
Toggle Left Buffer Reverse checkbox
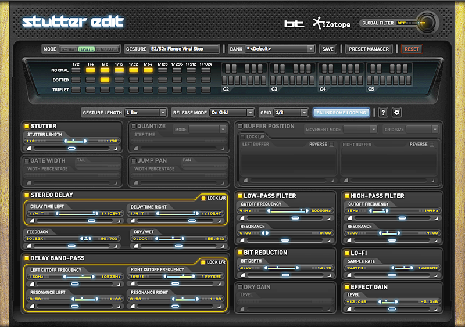click(x=331, y=145)
